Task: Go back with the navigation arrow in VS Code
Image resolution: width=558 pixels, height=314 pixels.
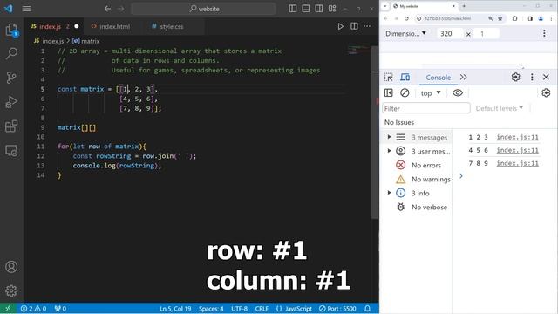Action: click(107, 9)
